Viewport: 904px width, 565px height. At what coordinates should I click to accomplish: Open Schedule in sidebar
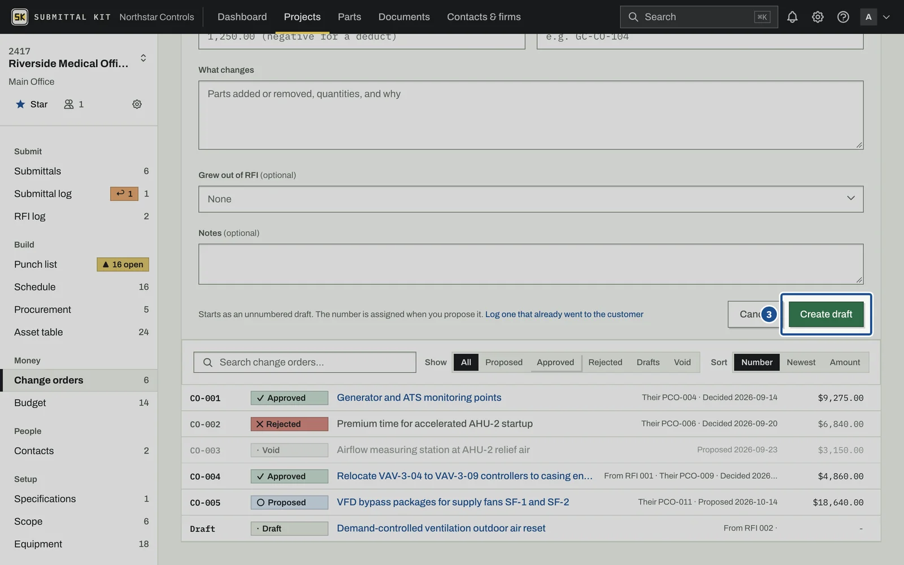79,287
